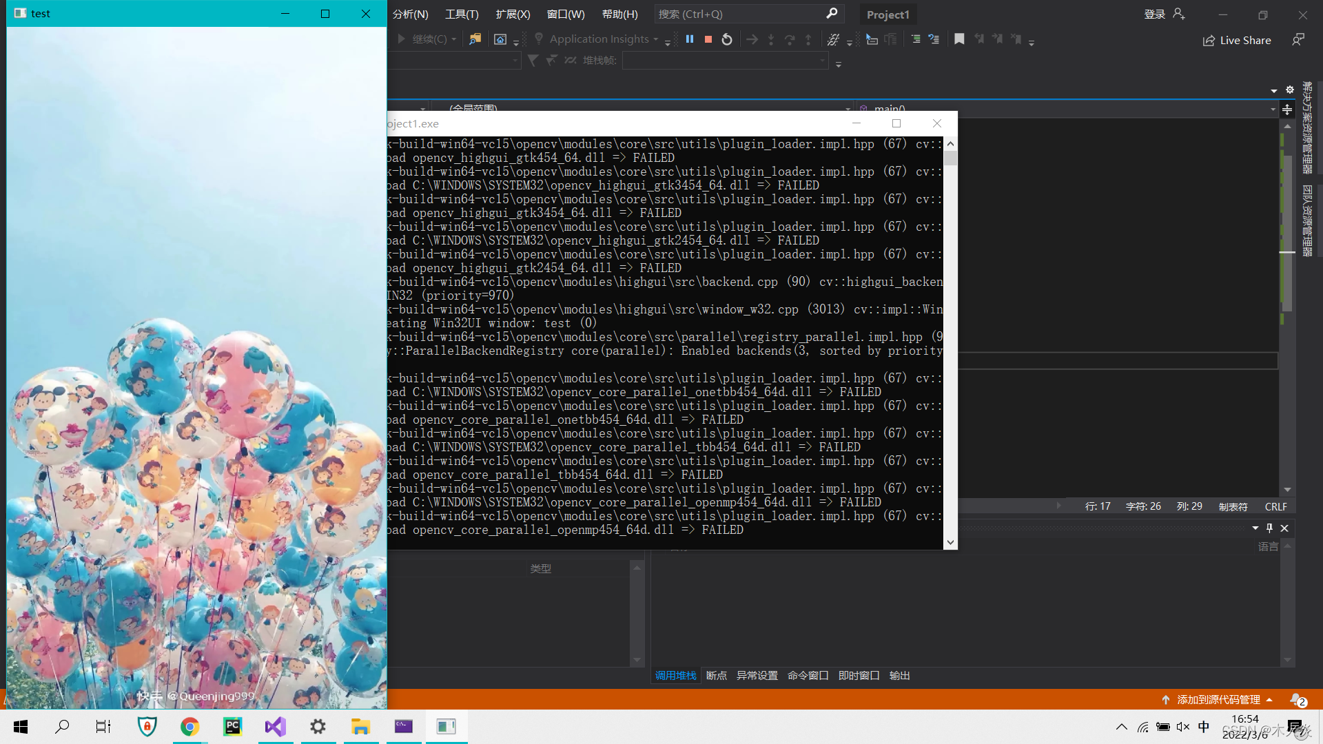Close the call stack panel
Image resolution: width=1323 pixels, height=744 pixels.
(1284, 528)
